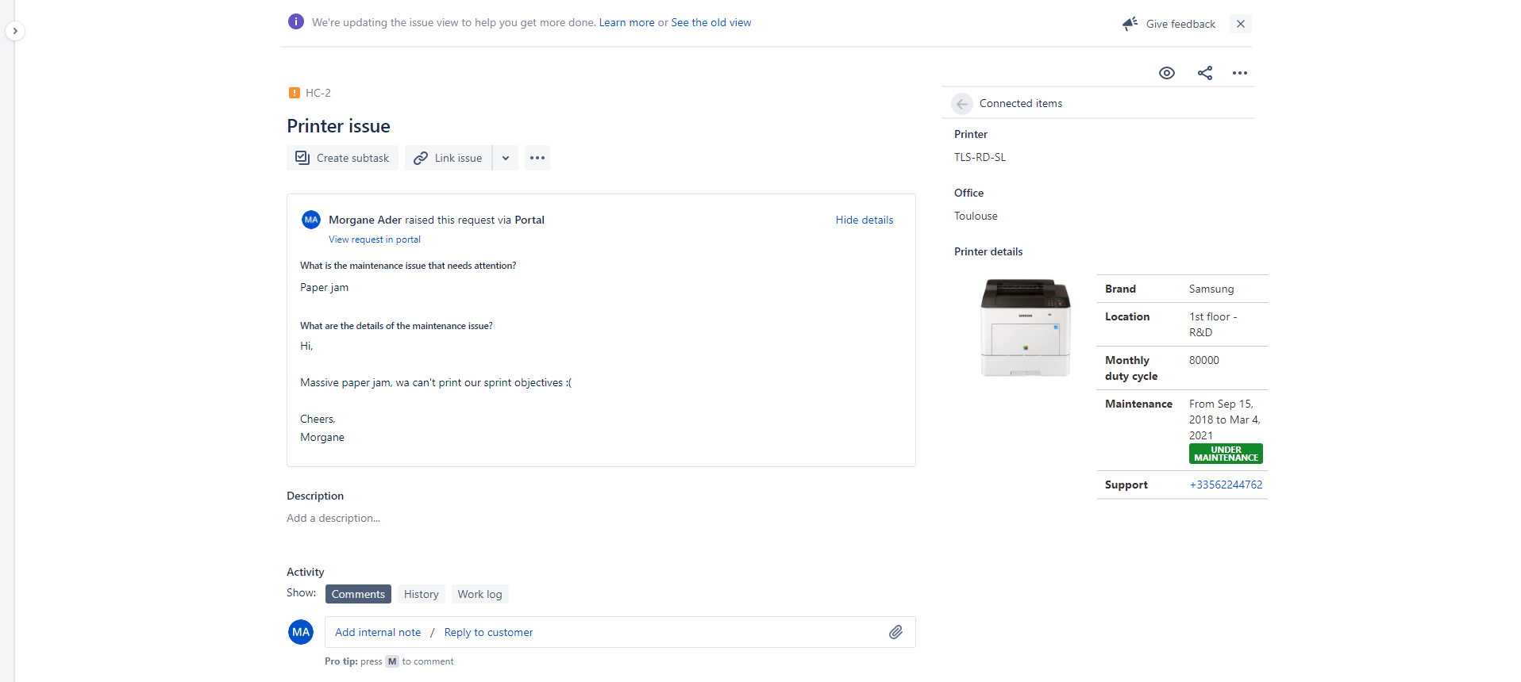Switch to the History activity tab
This screenshot has width=1521, height=682.
(x=421, y=594)
